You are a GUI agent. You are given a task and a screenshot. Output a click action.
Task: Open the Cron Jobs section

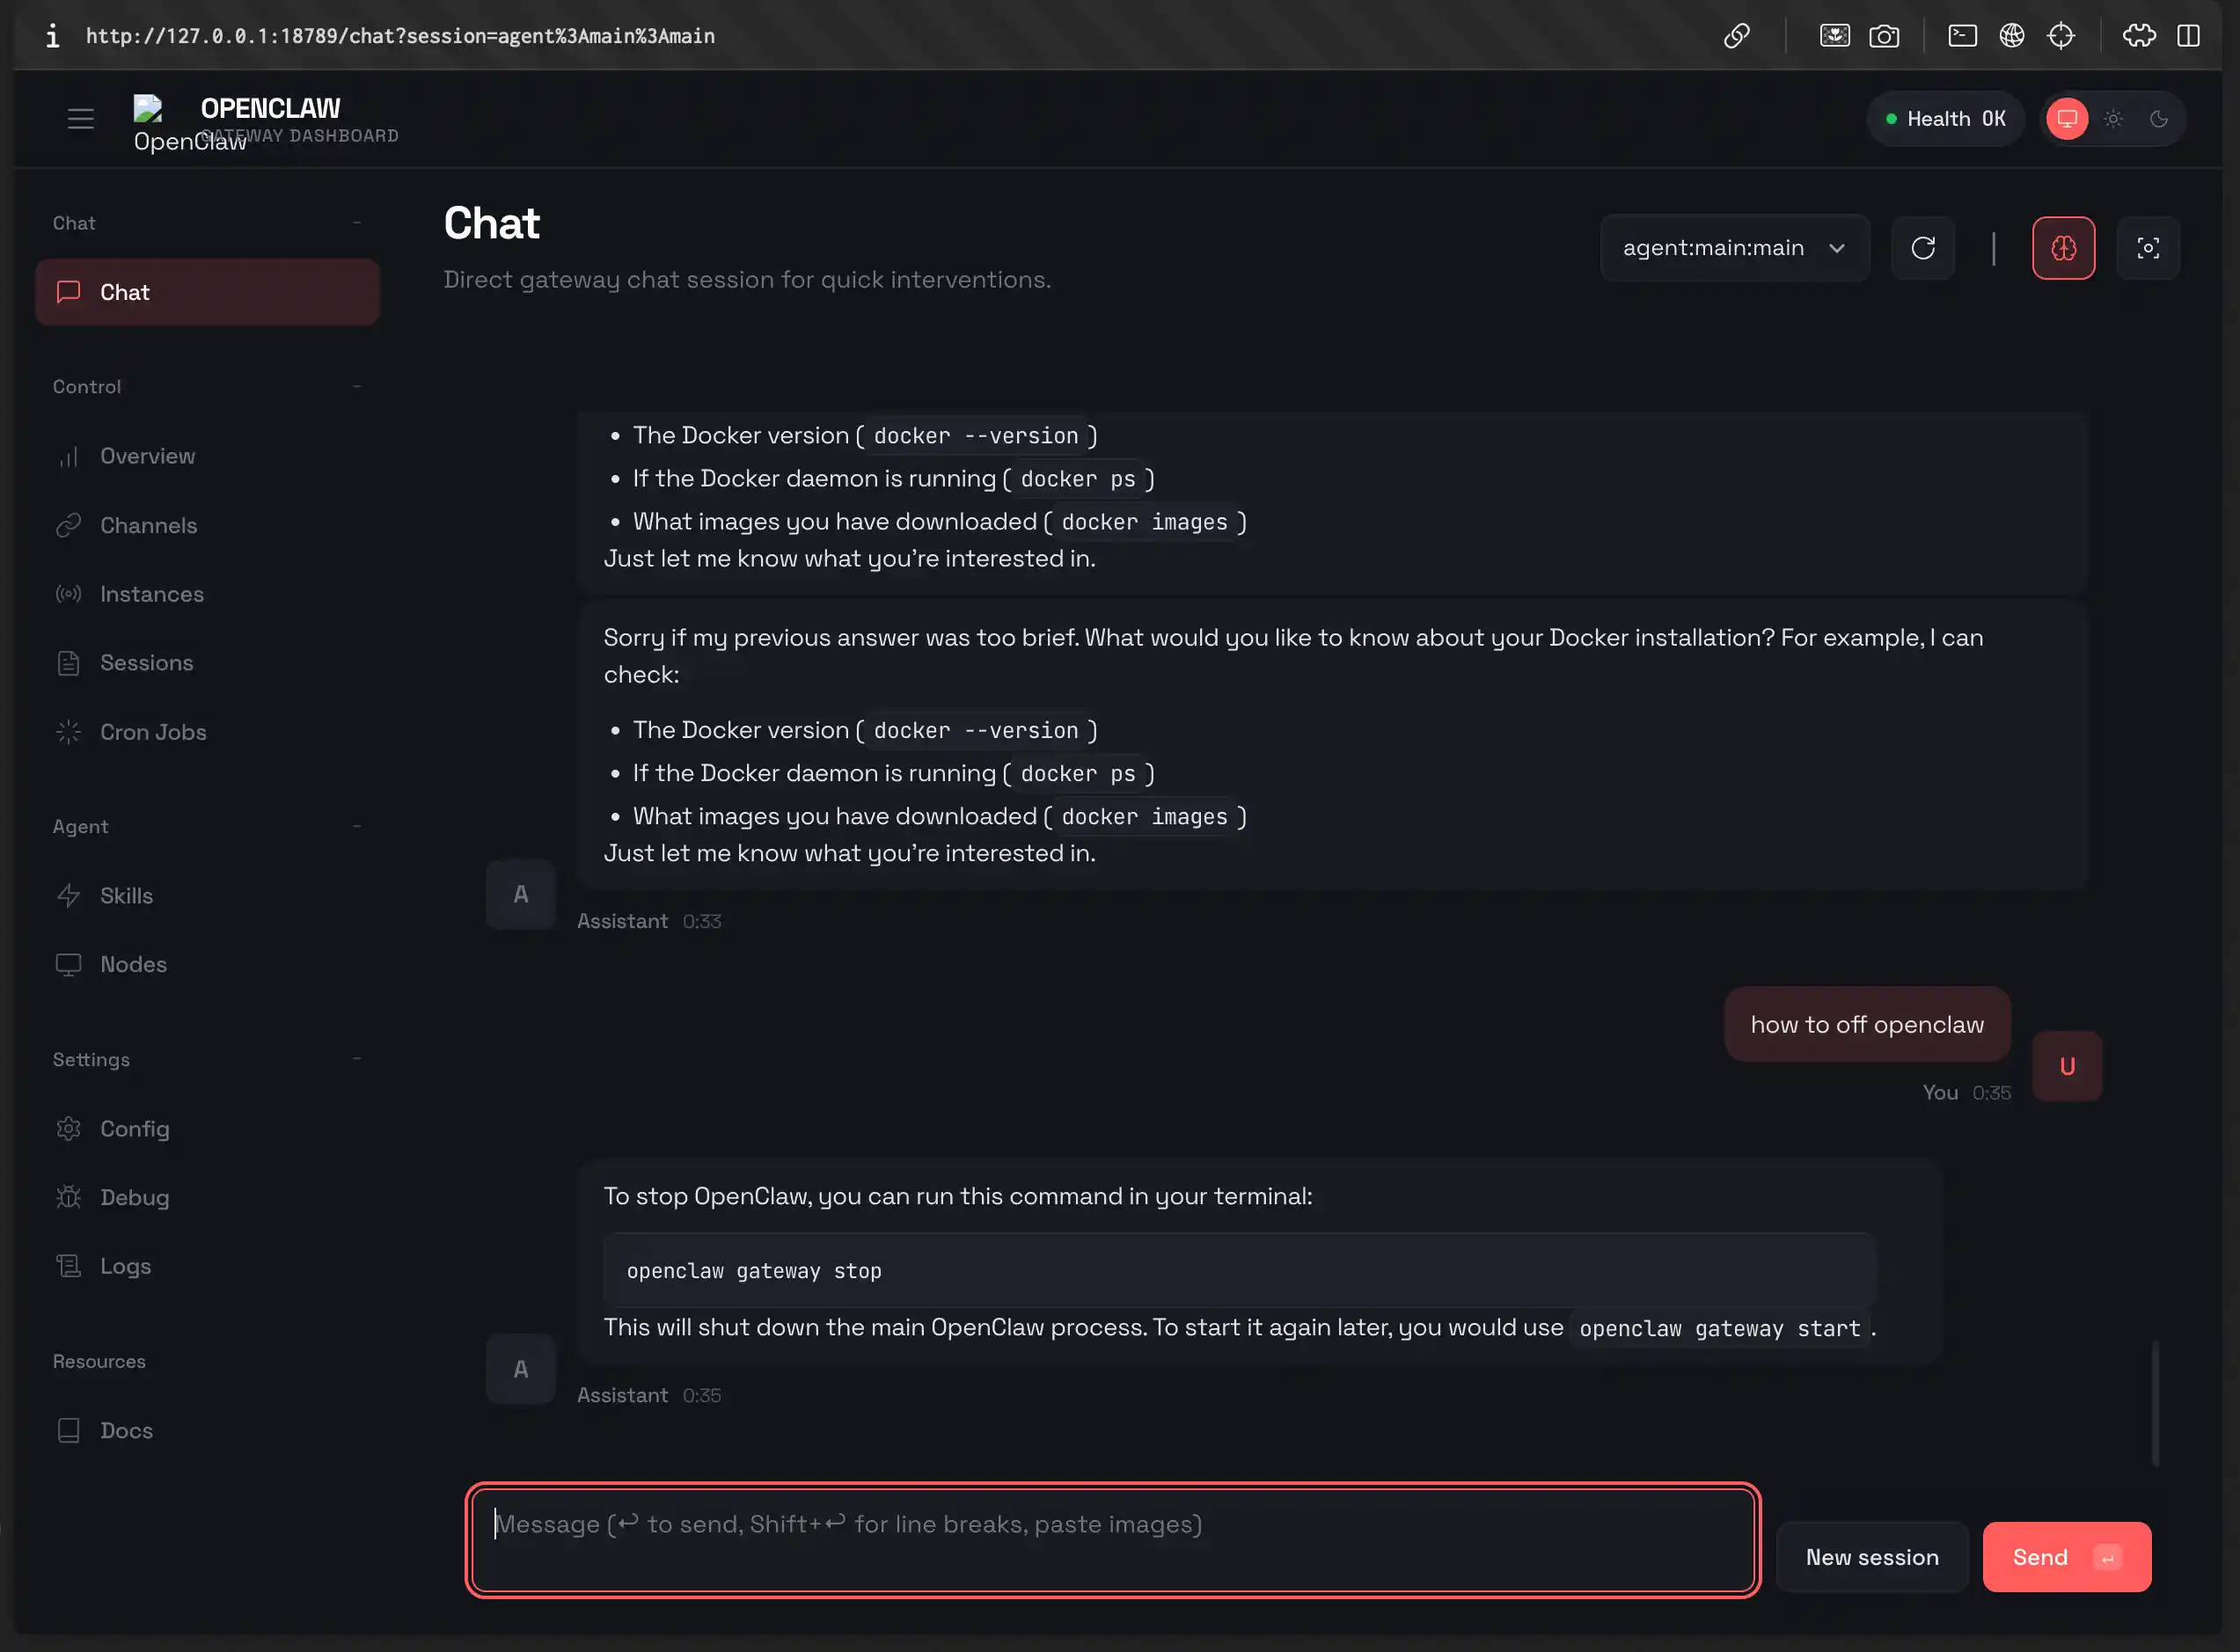(153, 731)
